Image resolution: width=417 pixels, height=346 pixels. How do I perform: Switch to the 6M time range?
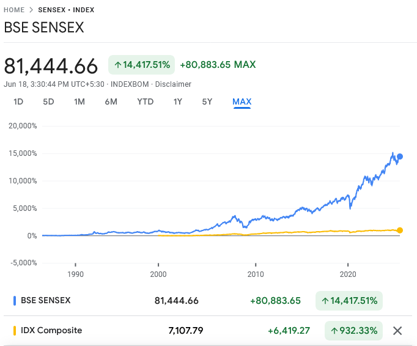[111, 101]
